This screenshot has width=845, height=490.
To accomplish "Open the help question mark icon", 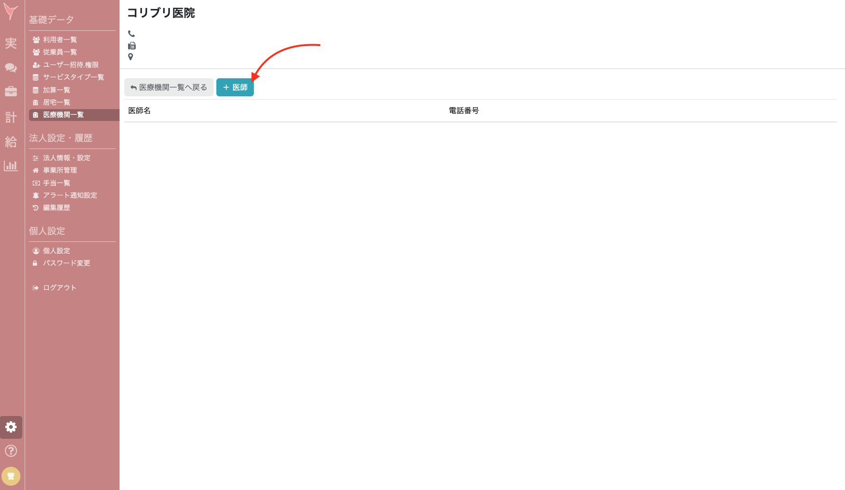I will pyautogui.click(x=11, y=451).
